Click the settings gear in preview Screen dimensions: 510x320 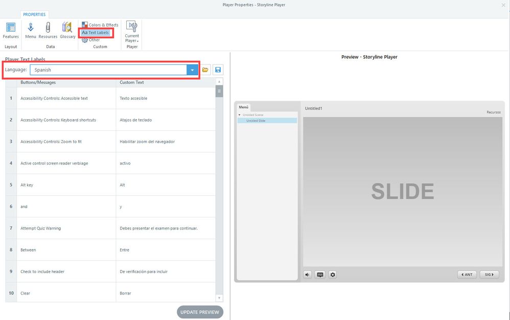[x=332, y=275]
